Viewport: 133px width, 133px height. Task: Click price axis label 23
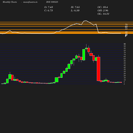click(125, 76)
